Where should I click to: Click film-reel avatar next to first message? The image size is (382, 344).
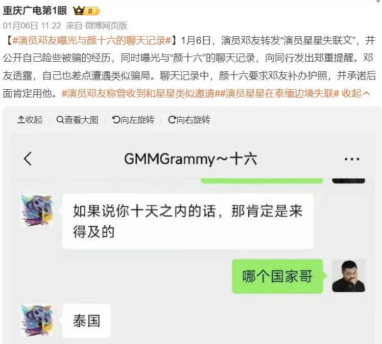(x=37, y=210)
